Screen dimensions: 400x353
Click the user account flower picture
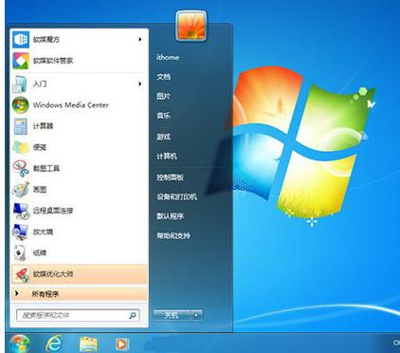[x=191, y=26]
